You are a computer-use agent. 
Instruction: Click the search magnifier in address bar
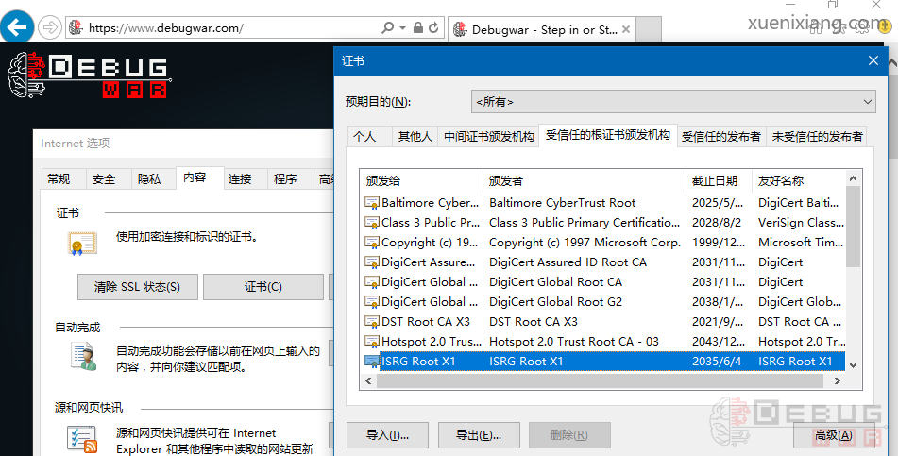pyautogui.click(x=388, y=27)
